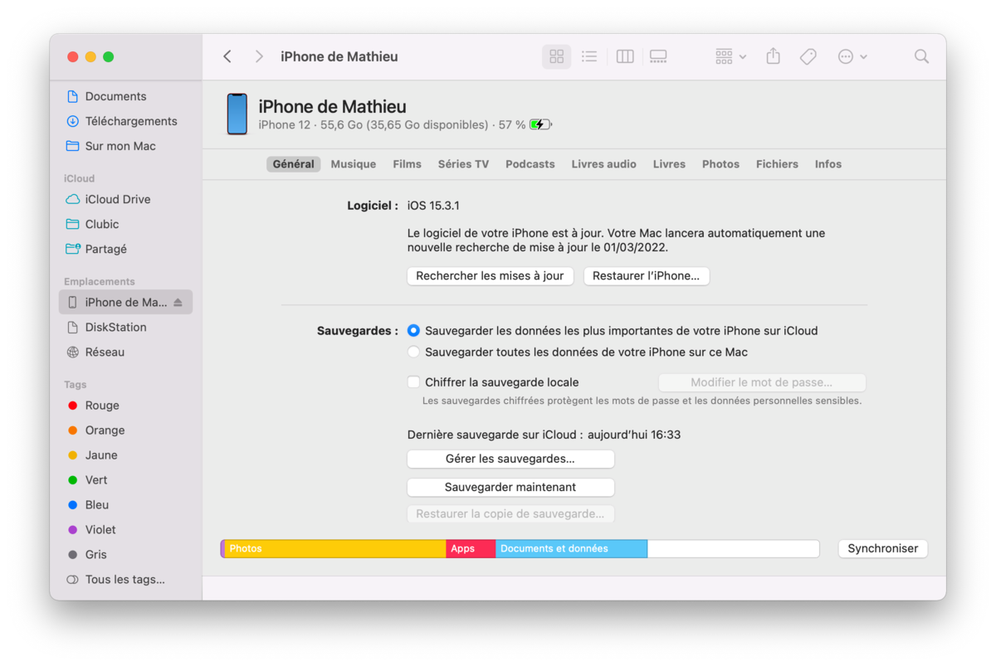Select the Gris tag
Screen dimensions: 996x666
pos(95,555)
